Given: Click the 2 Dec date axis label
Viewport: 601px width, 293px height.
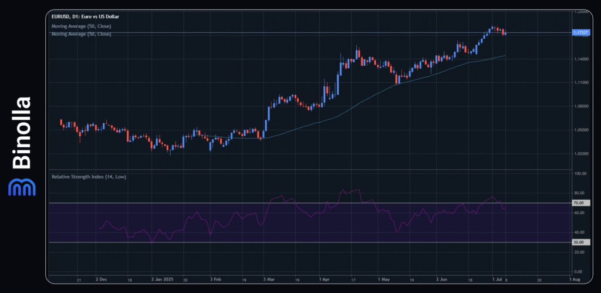Looking at the screenshot, I should (x=101, y=281).
